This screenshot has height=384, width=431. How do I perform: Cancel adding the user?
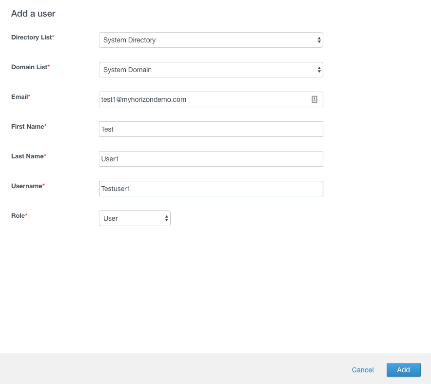363,370
